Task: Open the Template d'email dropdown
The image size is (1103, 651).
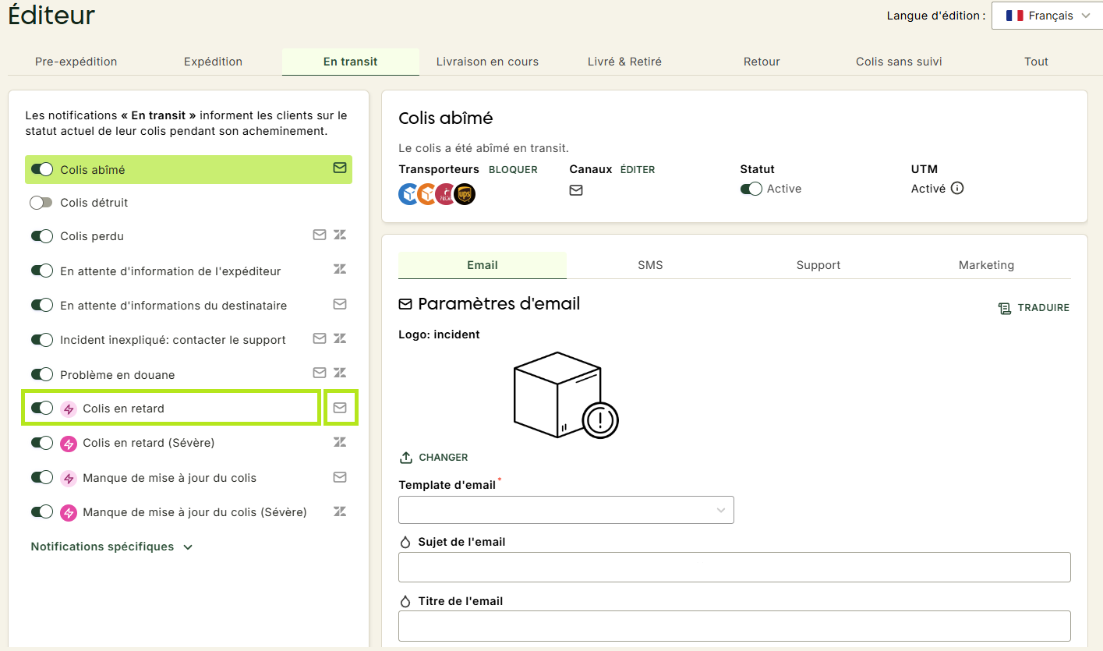Action: 566,510
